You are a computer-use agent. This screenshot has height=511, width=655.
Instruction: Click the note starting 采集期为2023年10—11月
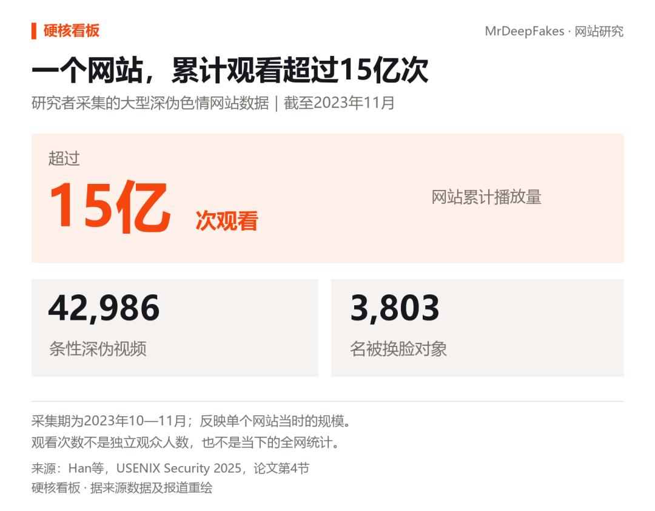(192, 421)
